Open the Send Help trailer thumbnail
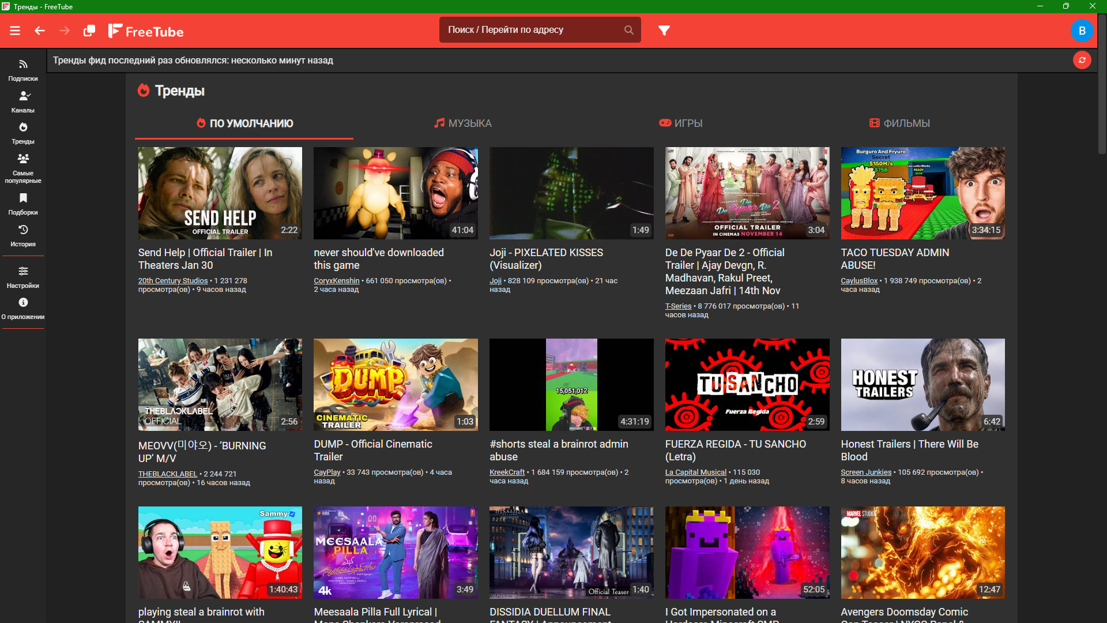Image resolution: width=1107 pixels, height=623 pixels. pos(220,193)
